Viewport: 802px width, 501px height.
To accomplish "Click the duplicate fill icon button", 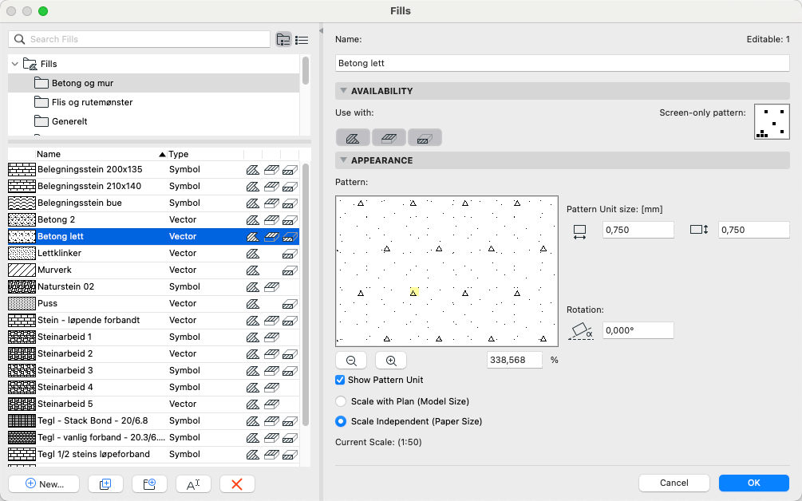I will [104, 483].
